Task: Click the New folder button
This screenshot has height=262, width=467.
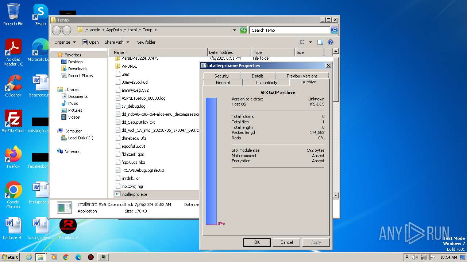Action: click(146, 42)
